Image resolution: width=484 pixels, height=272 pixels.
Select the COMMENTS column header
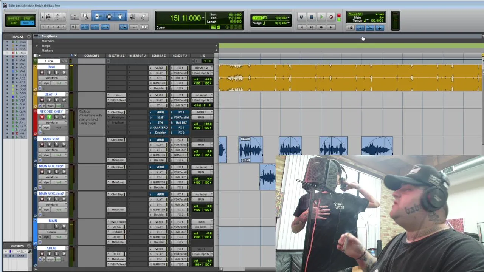tap(92, 56)
